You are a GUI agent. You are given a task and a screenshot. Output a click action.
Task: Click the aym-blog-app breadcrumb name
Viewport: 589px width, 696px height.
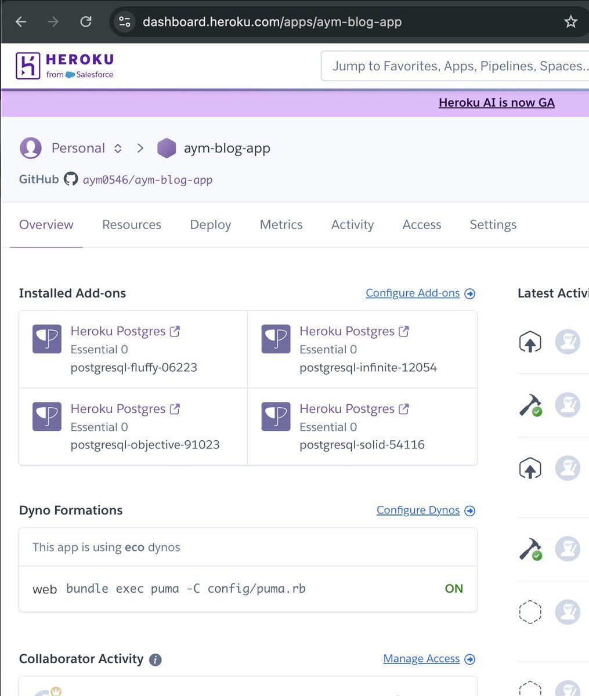227,148
